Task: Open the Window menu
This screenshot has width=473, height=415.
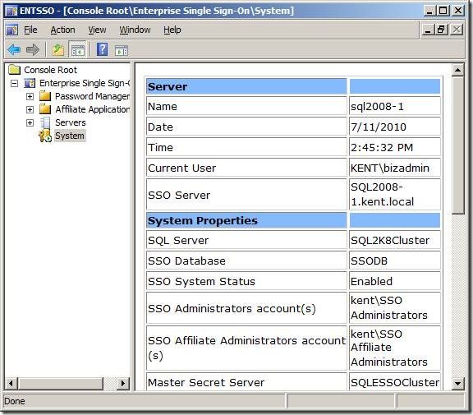Action: pos(135,30)
